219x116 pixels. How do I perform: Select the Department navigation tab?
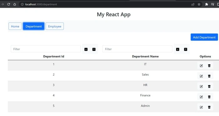34,26
